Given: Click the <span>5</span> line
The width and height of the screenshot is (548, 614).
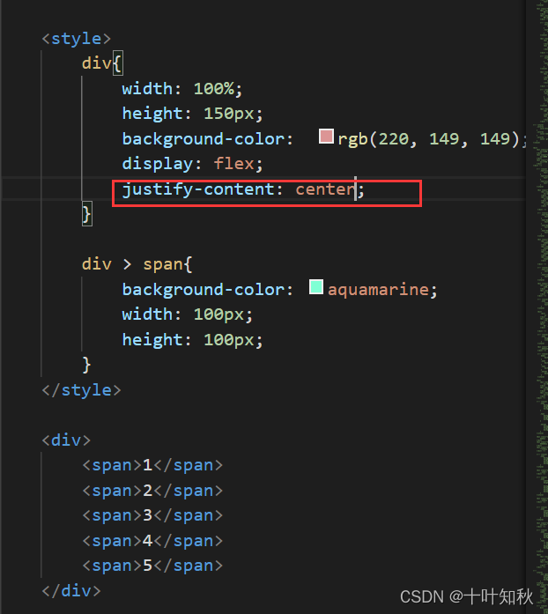Looking at the screenshot, I should click(x=152, y=566).
